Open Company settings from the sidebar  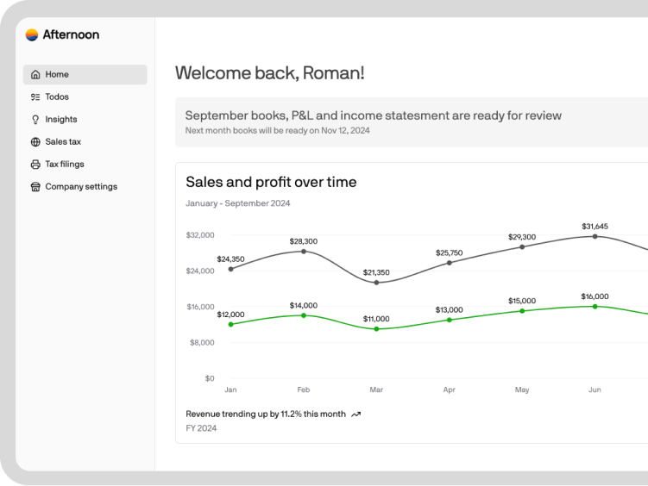[81, 187]
